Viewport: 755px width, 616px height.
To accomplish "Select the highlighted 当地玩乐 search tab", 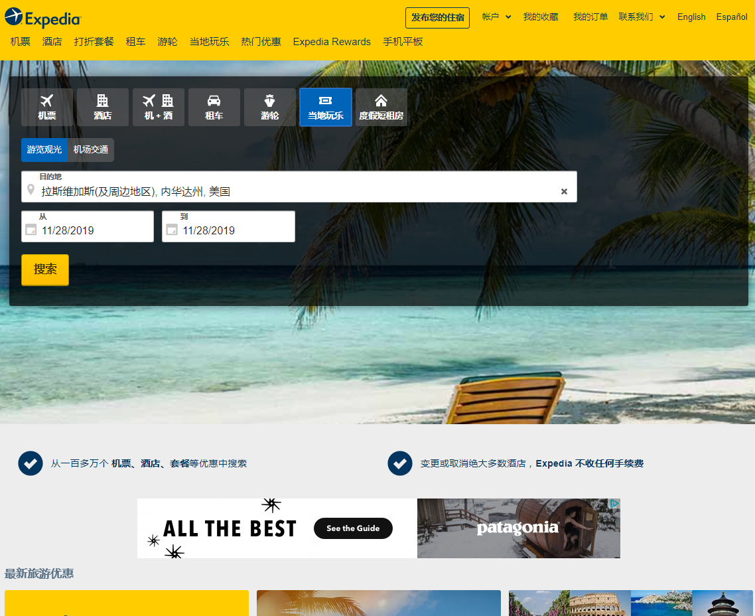I will [325, 107].
